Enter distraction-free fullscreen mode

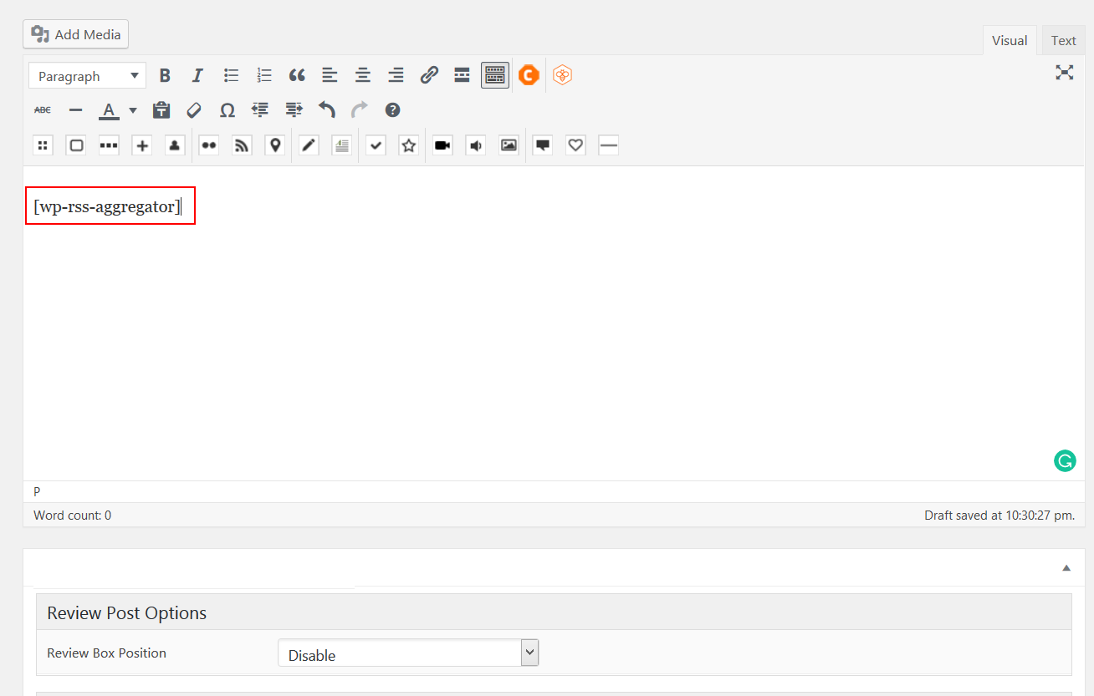[x=1065, y=72]
